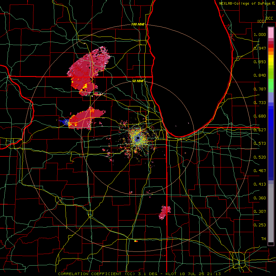Click the 100 NMI range ring label
The width and height of the screenshot is (276, 276).
tap(138, 24)
